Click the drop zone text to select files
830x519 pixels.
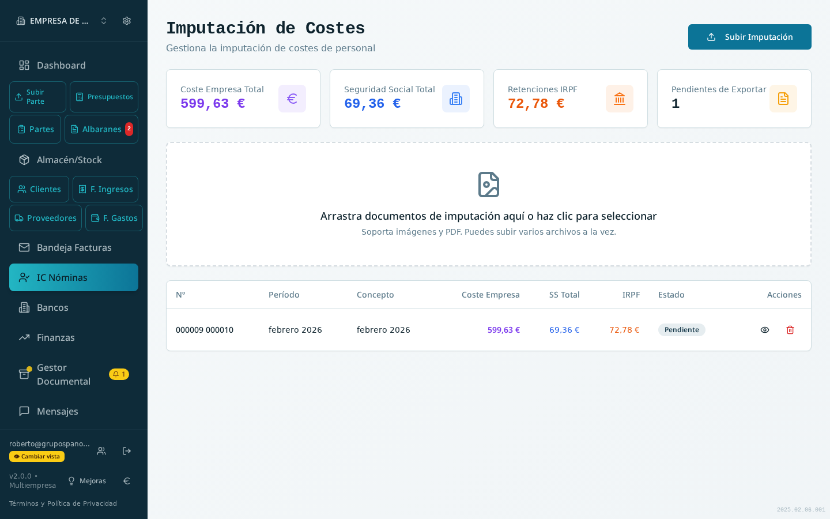point(489,216)
